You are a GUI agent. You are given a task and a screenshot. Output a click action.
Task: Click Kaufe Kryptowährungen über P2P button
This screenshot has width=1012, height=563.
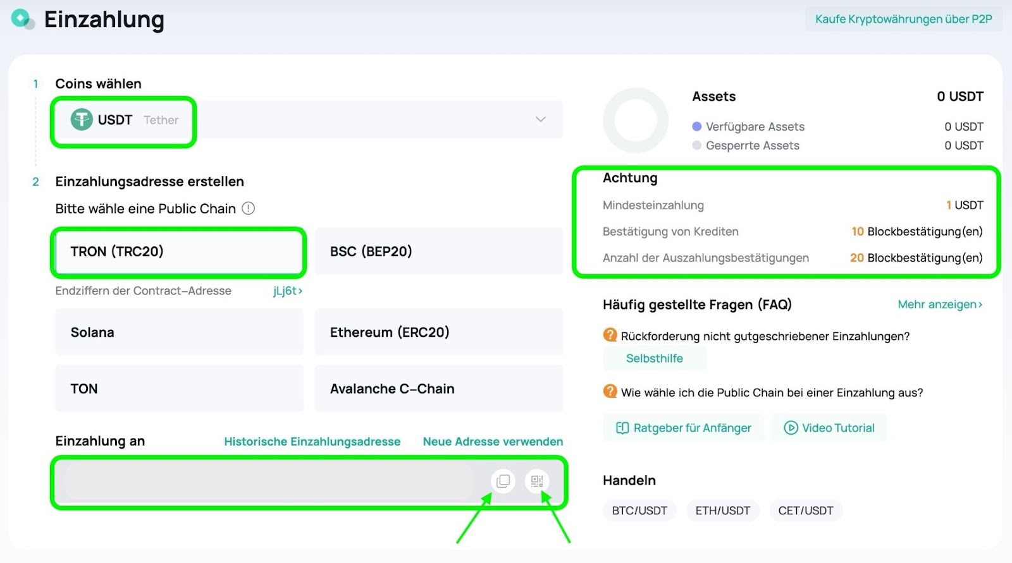(903, 19)
